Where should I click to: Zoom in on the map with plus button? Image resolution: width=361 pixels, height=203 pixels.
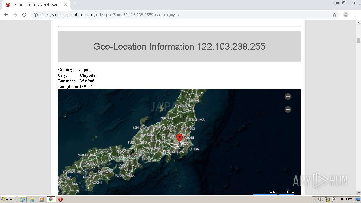tap(288, 96)
